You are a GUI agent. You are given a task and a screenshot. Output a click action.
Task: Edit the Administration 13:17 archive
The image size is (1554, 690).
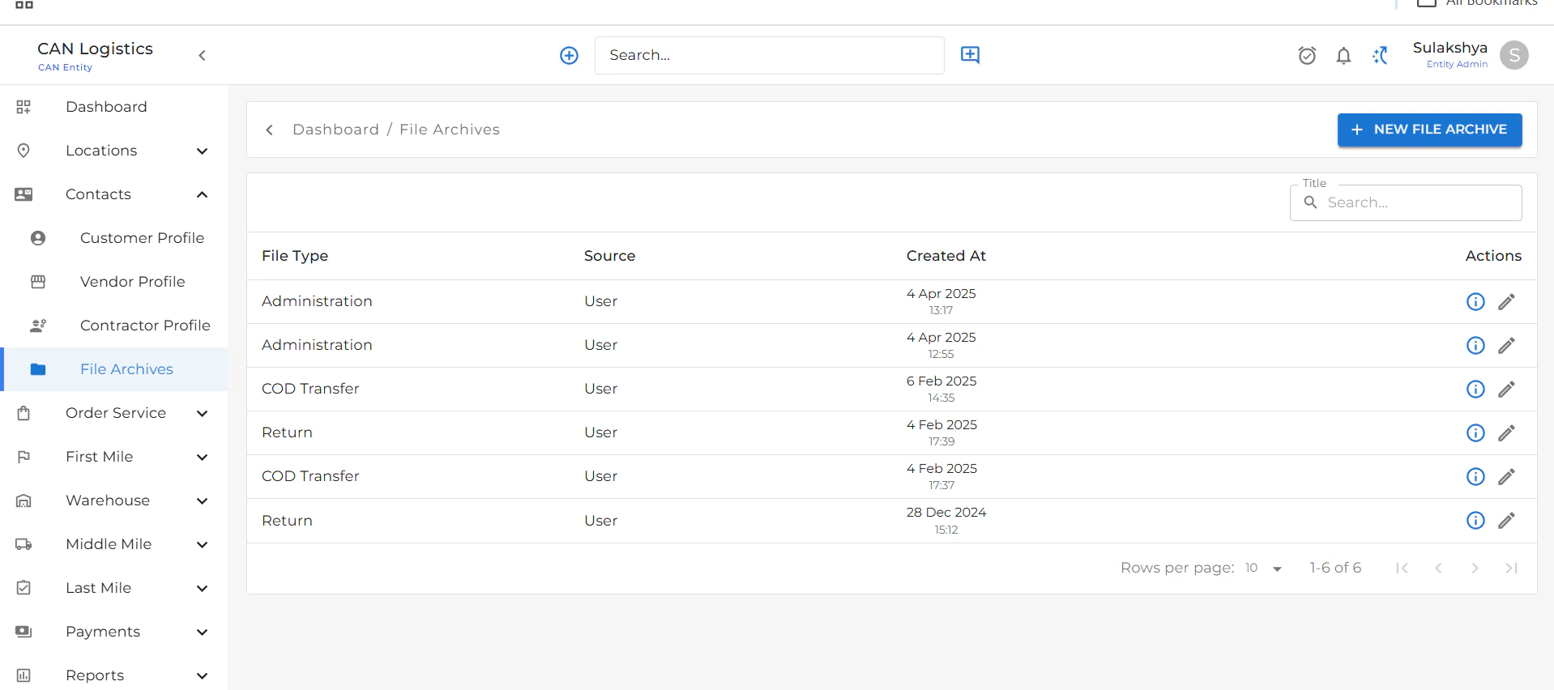1506,301
